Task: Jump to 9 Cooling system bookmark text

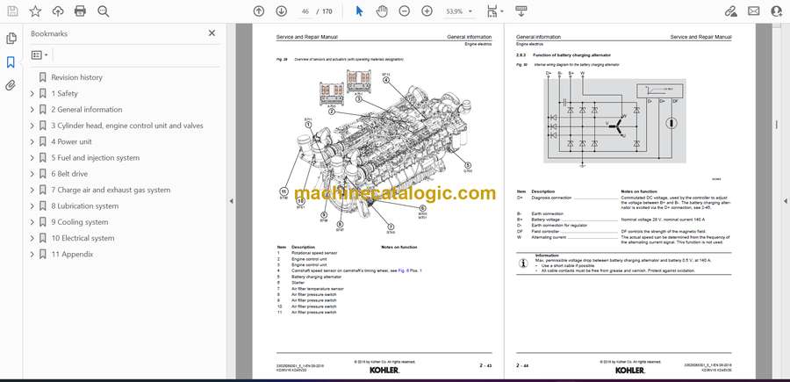Action: pos(80,222)
